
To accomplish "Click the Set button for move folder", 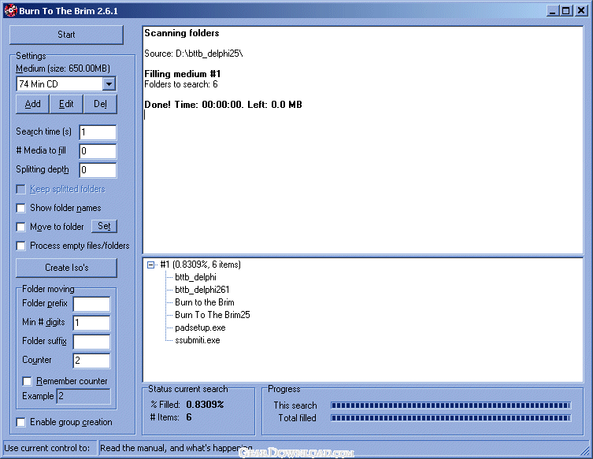I will [105, 226].
